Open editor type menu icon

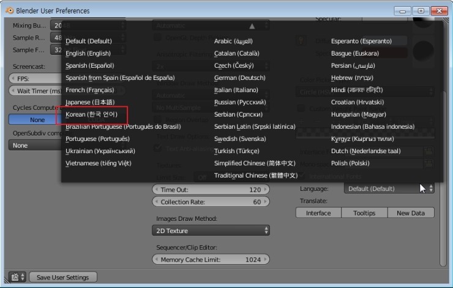click(x=17, y=278)
